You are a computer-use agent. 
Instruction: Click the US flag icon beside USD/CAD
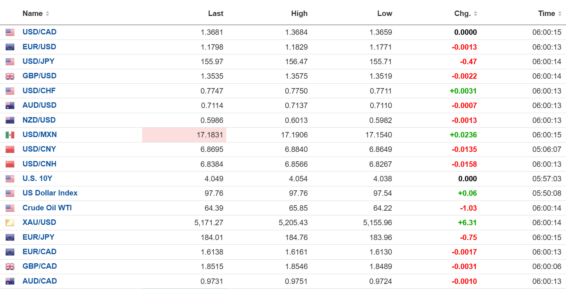click(x=10, y=32)
